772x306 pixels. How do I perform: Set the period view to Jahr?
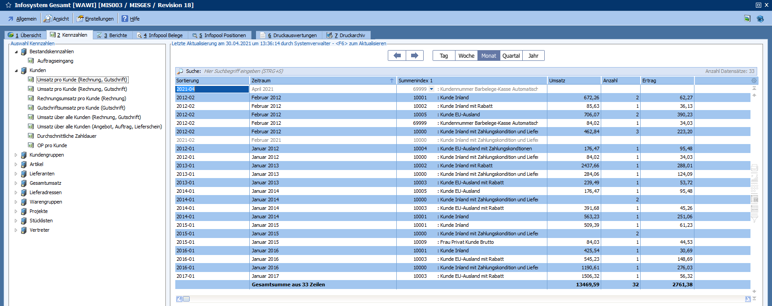tap(533, 56)
